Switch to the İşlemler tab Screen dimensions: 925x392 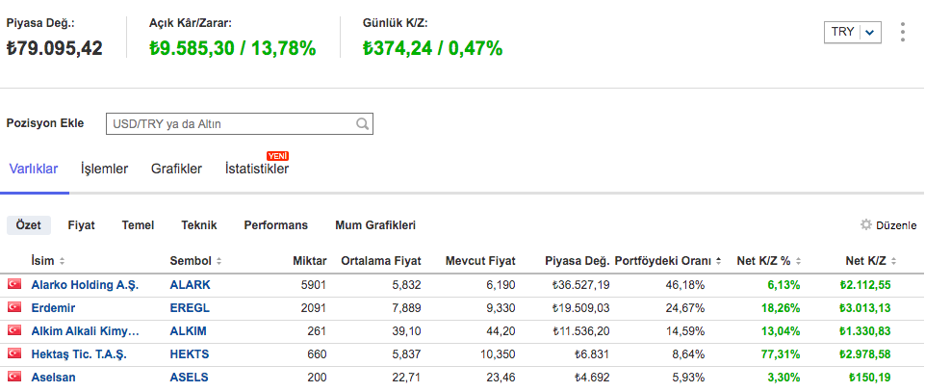[x=104, y=170]
